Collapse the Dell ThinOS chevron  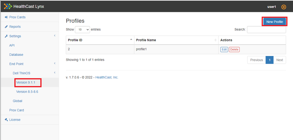coord(55,72)
